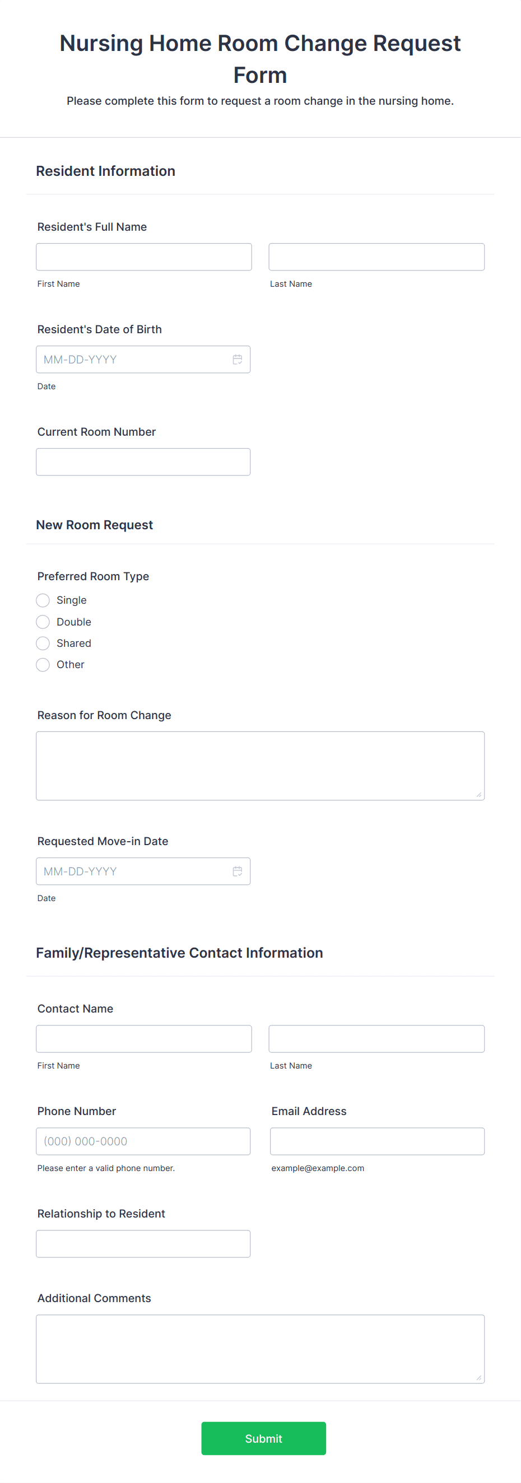This screenshot has height=1483, width=521.
Task: Click the Date of Birth date field
Action: click(143, 359)
